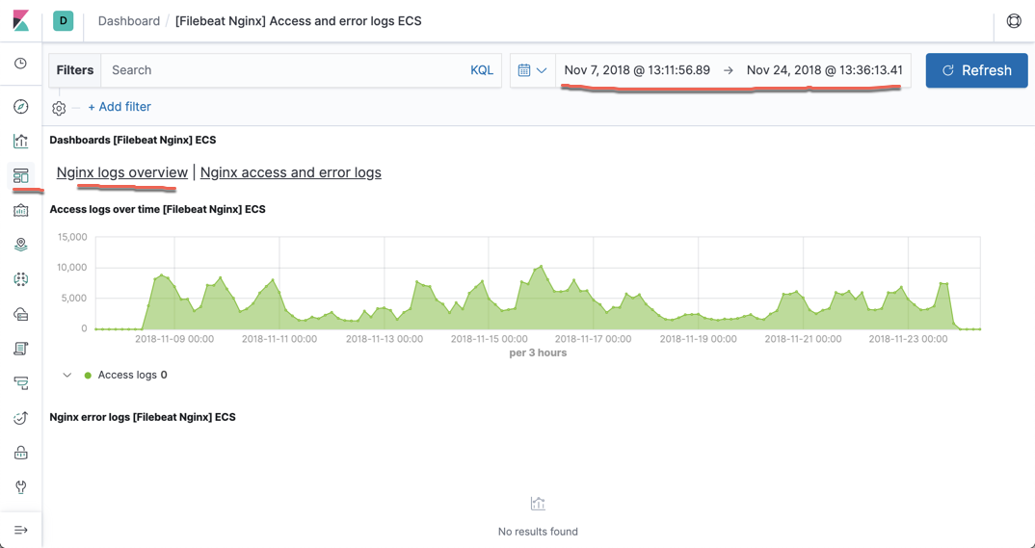Open Nginx access and error logs link
Image resolution: width=1035 pixels, height=548 pixels.
[291, 172]
